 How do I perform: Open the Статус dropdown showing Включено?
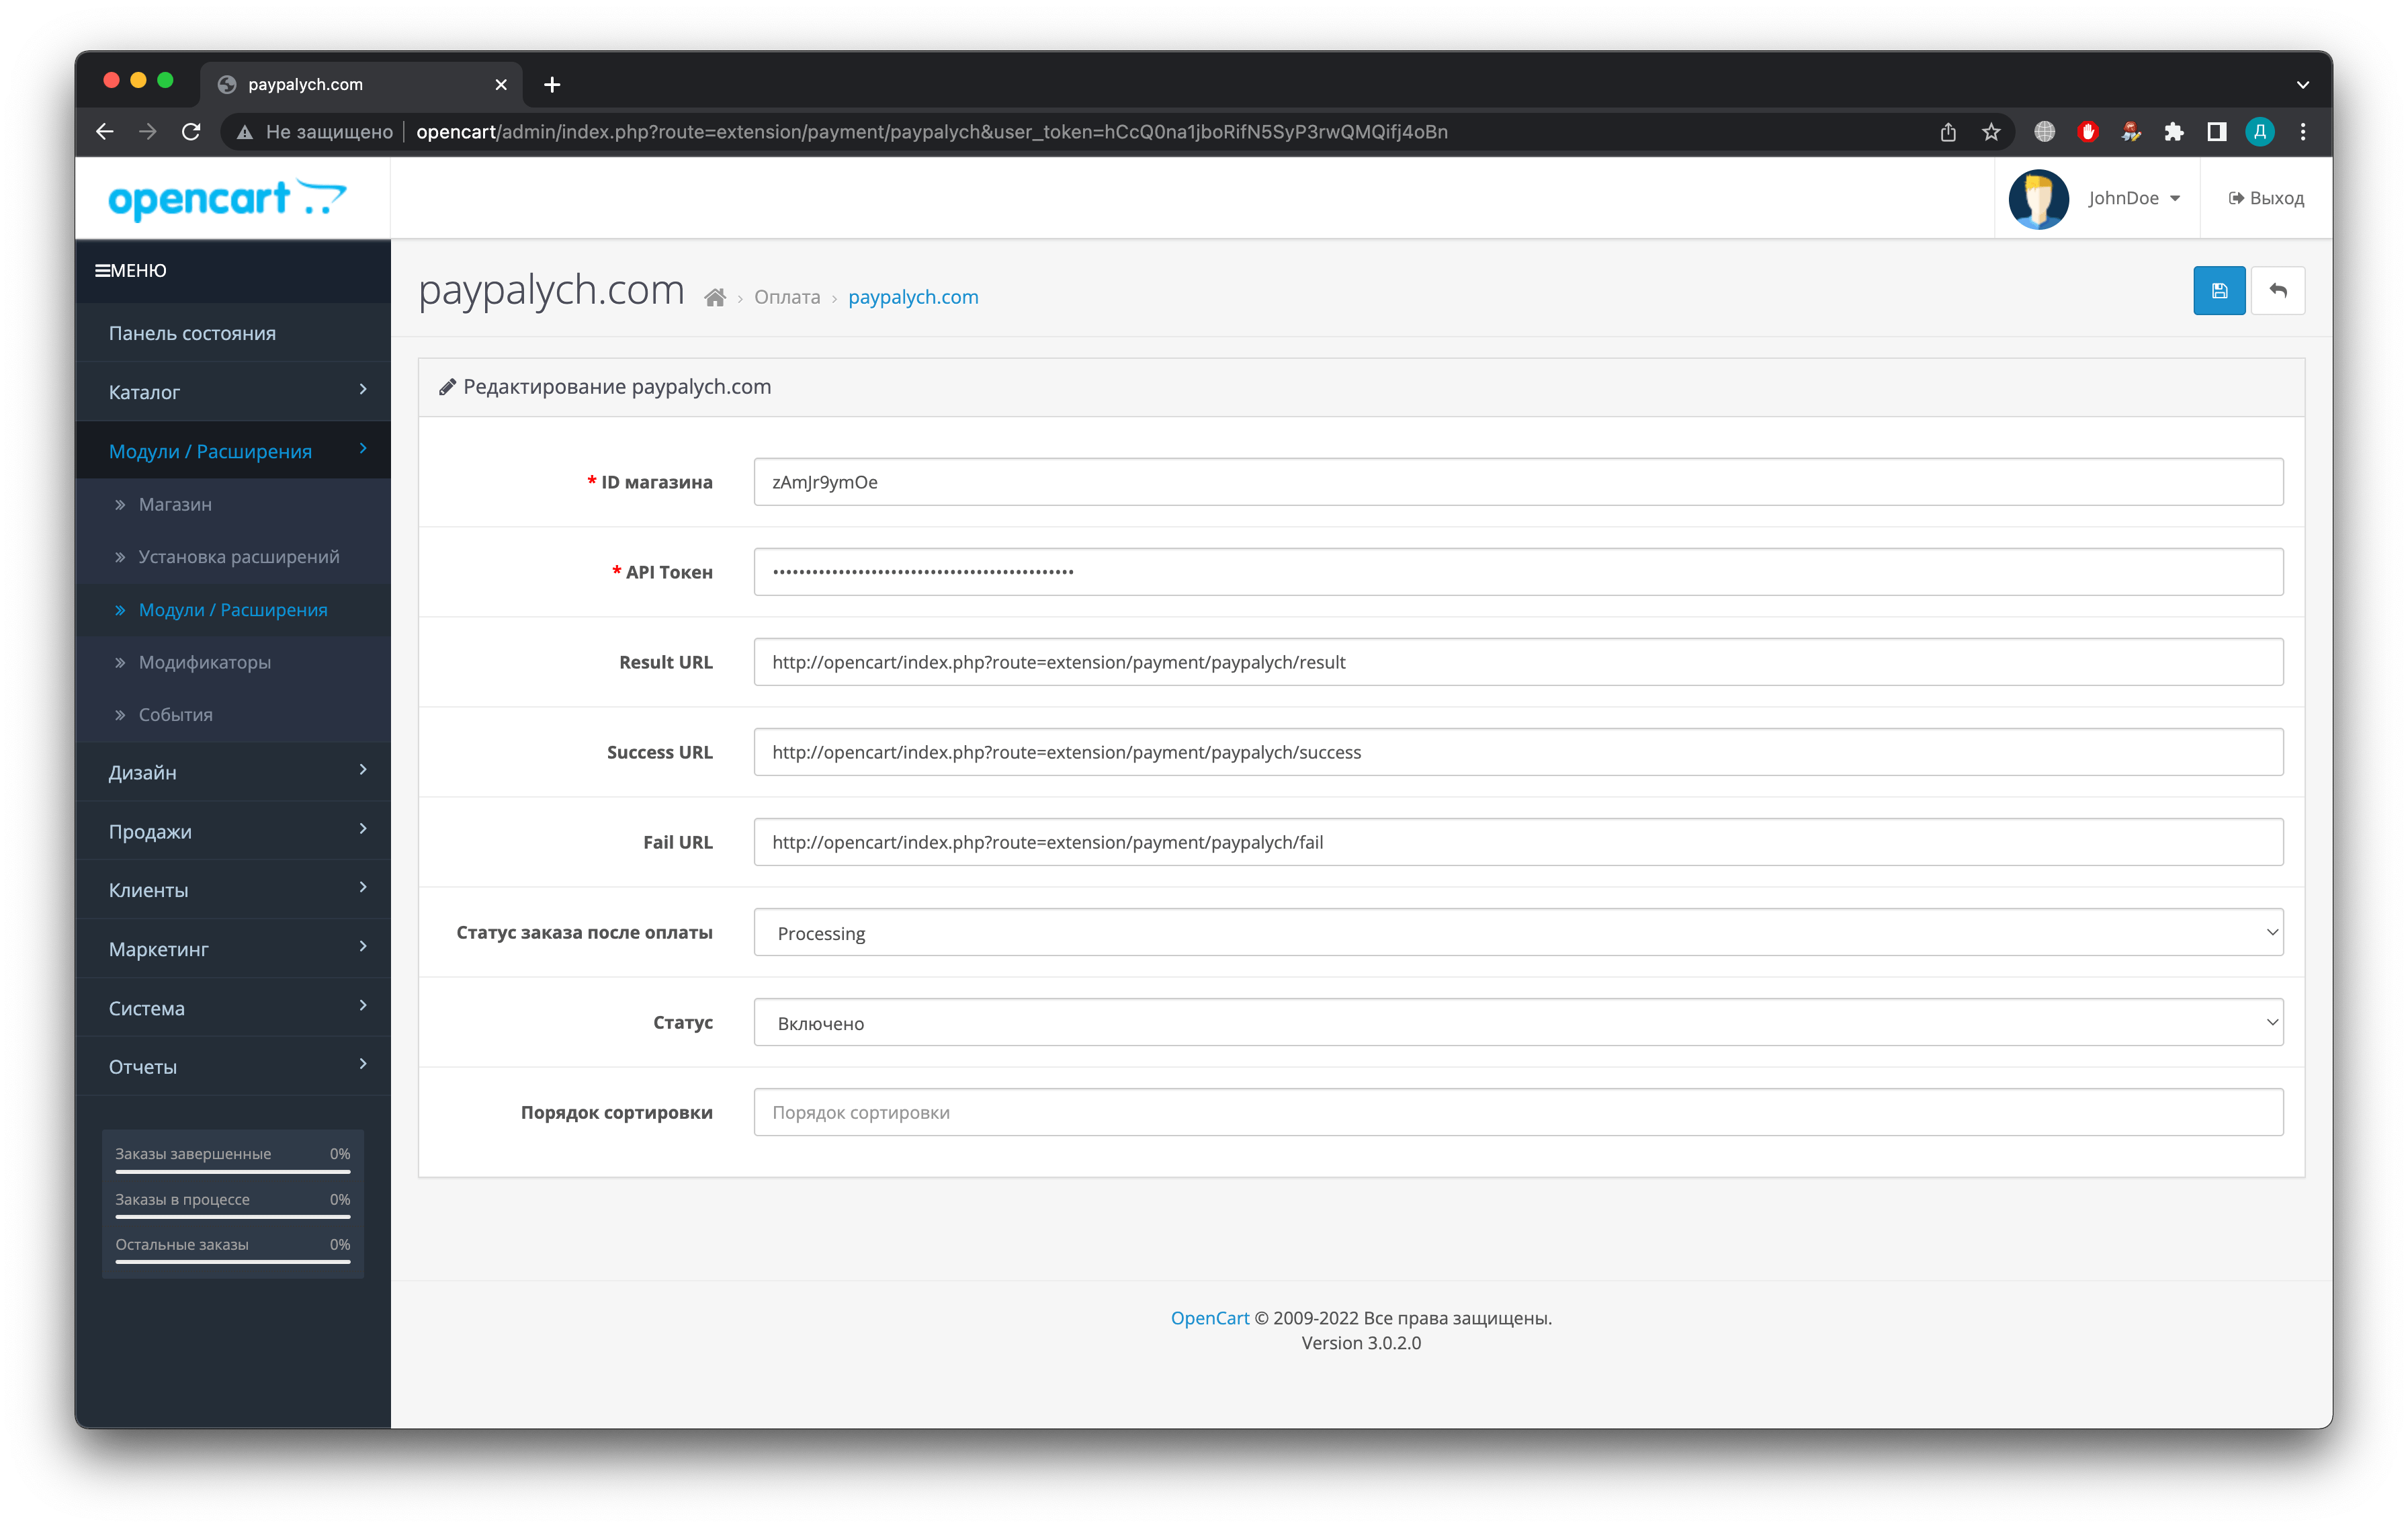tap(1518, 1022)
